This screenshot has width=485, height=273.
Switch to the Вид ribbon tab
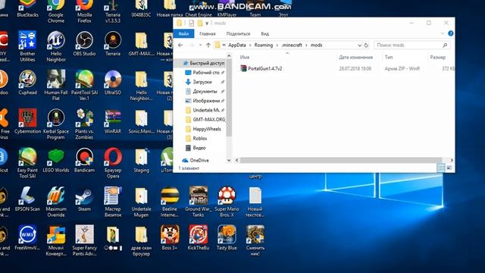pos(264,33)
